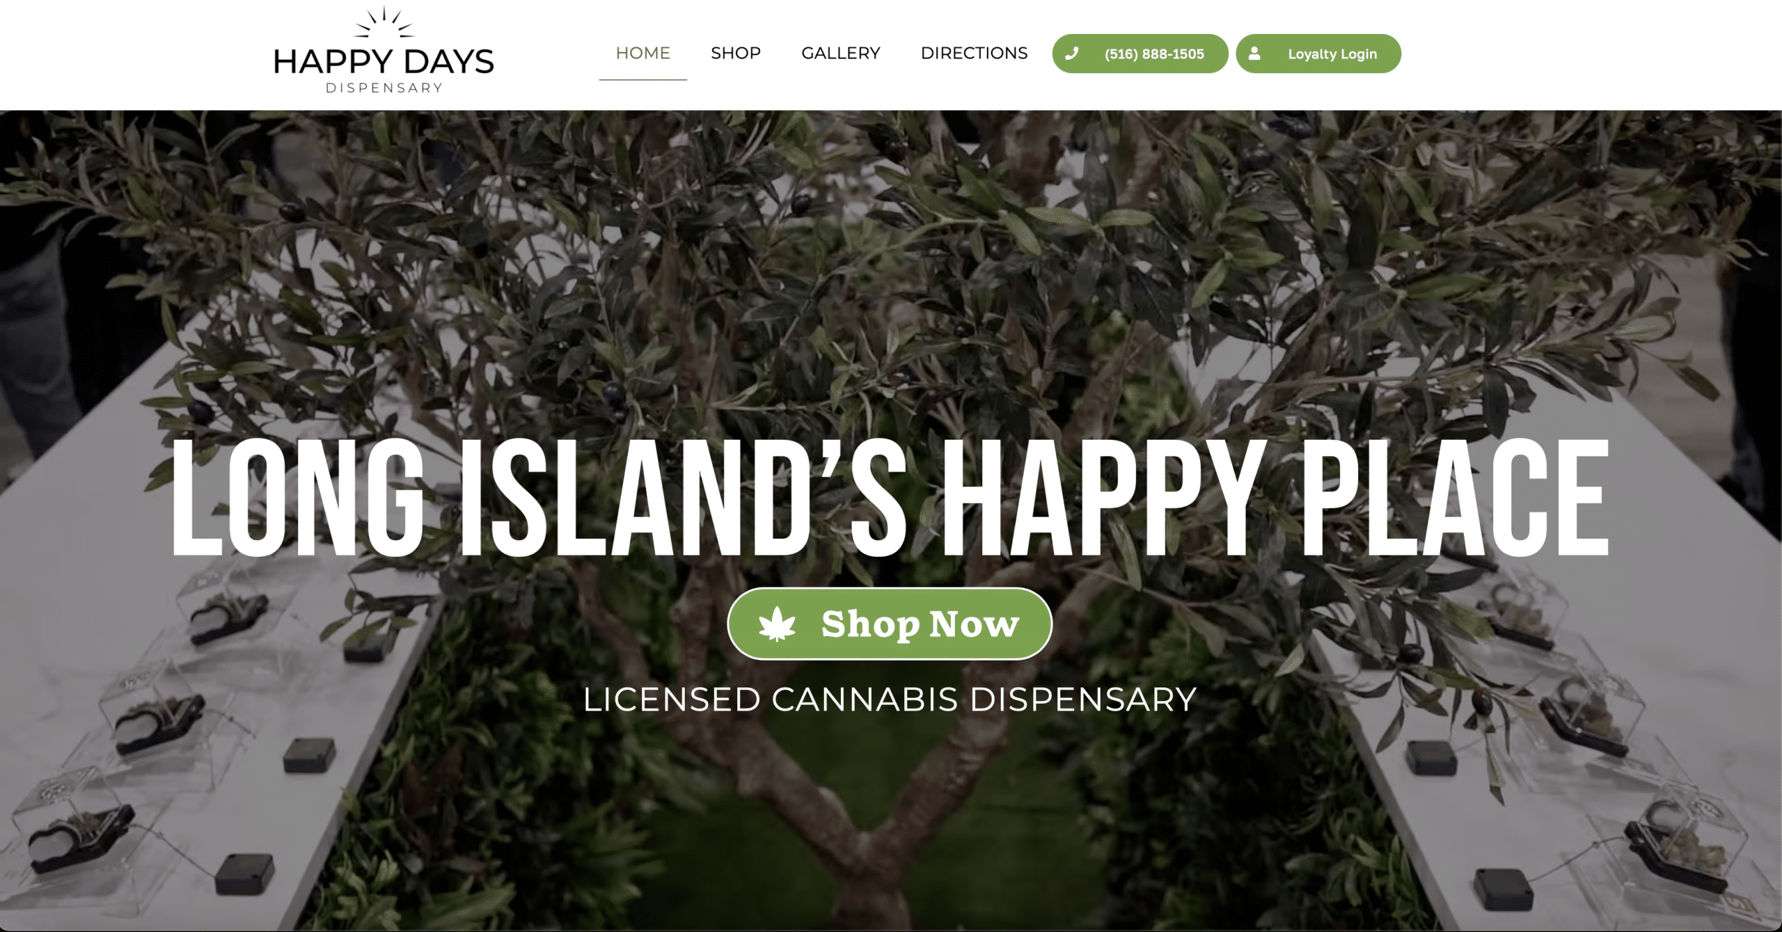
Task: Click the user profile icon in Loyalty Login
Action: (1254, 54)
